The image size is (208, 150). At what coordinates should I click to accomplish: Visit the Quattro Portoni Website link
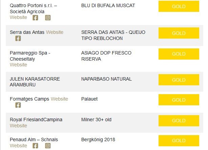[x=18, y=17]
